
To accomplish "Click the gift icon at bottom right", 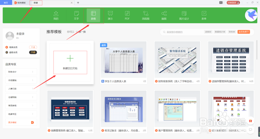I will coord(250,121).
